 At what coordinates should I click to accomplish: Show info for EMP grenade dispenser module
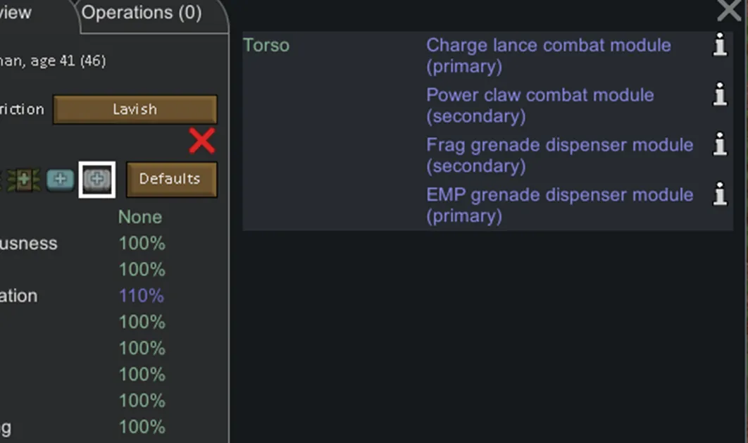(719, 194)
